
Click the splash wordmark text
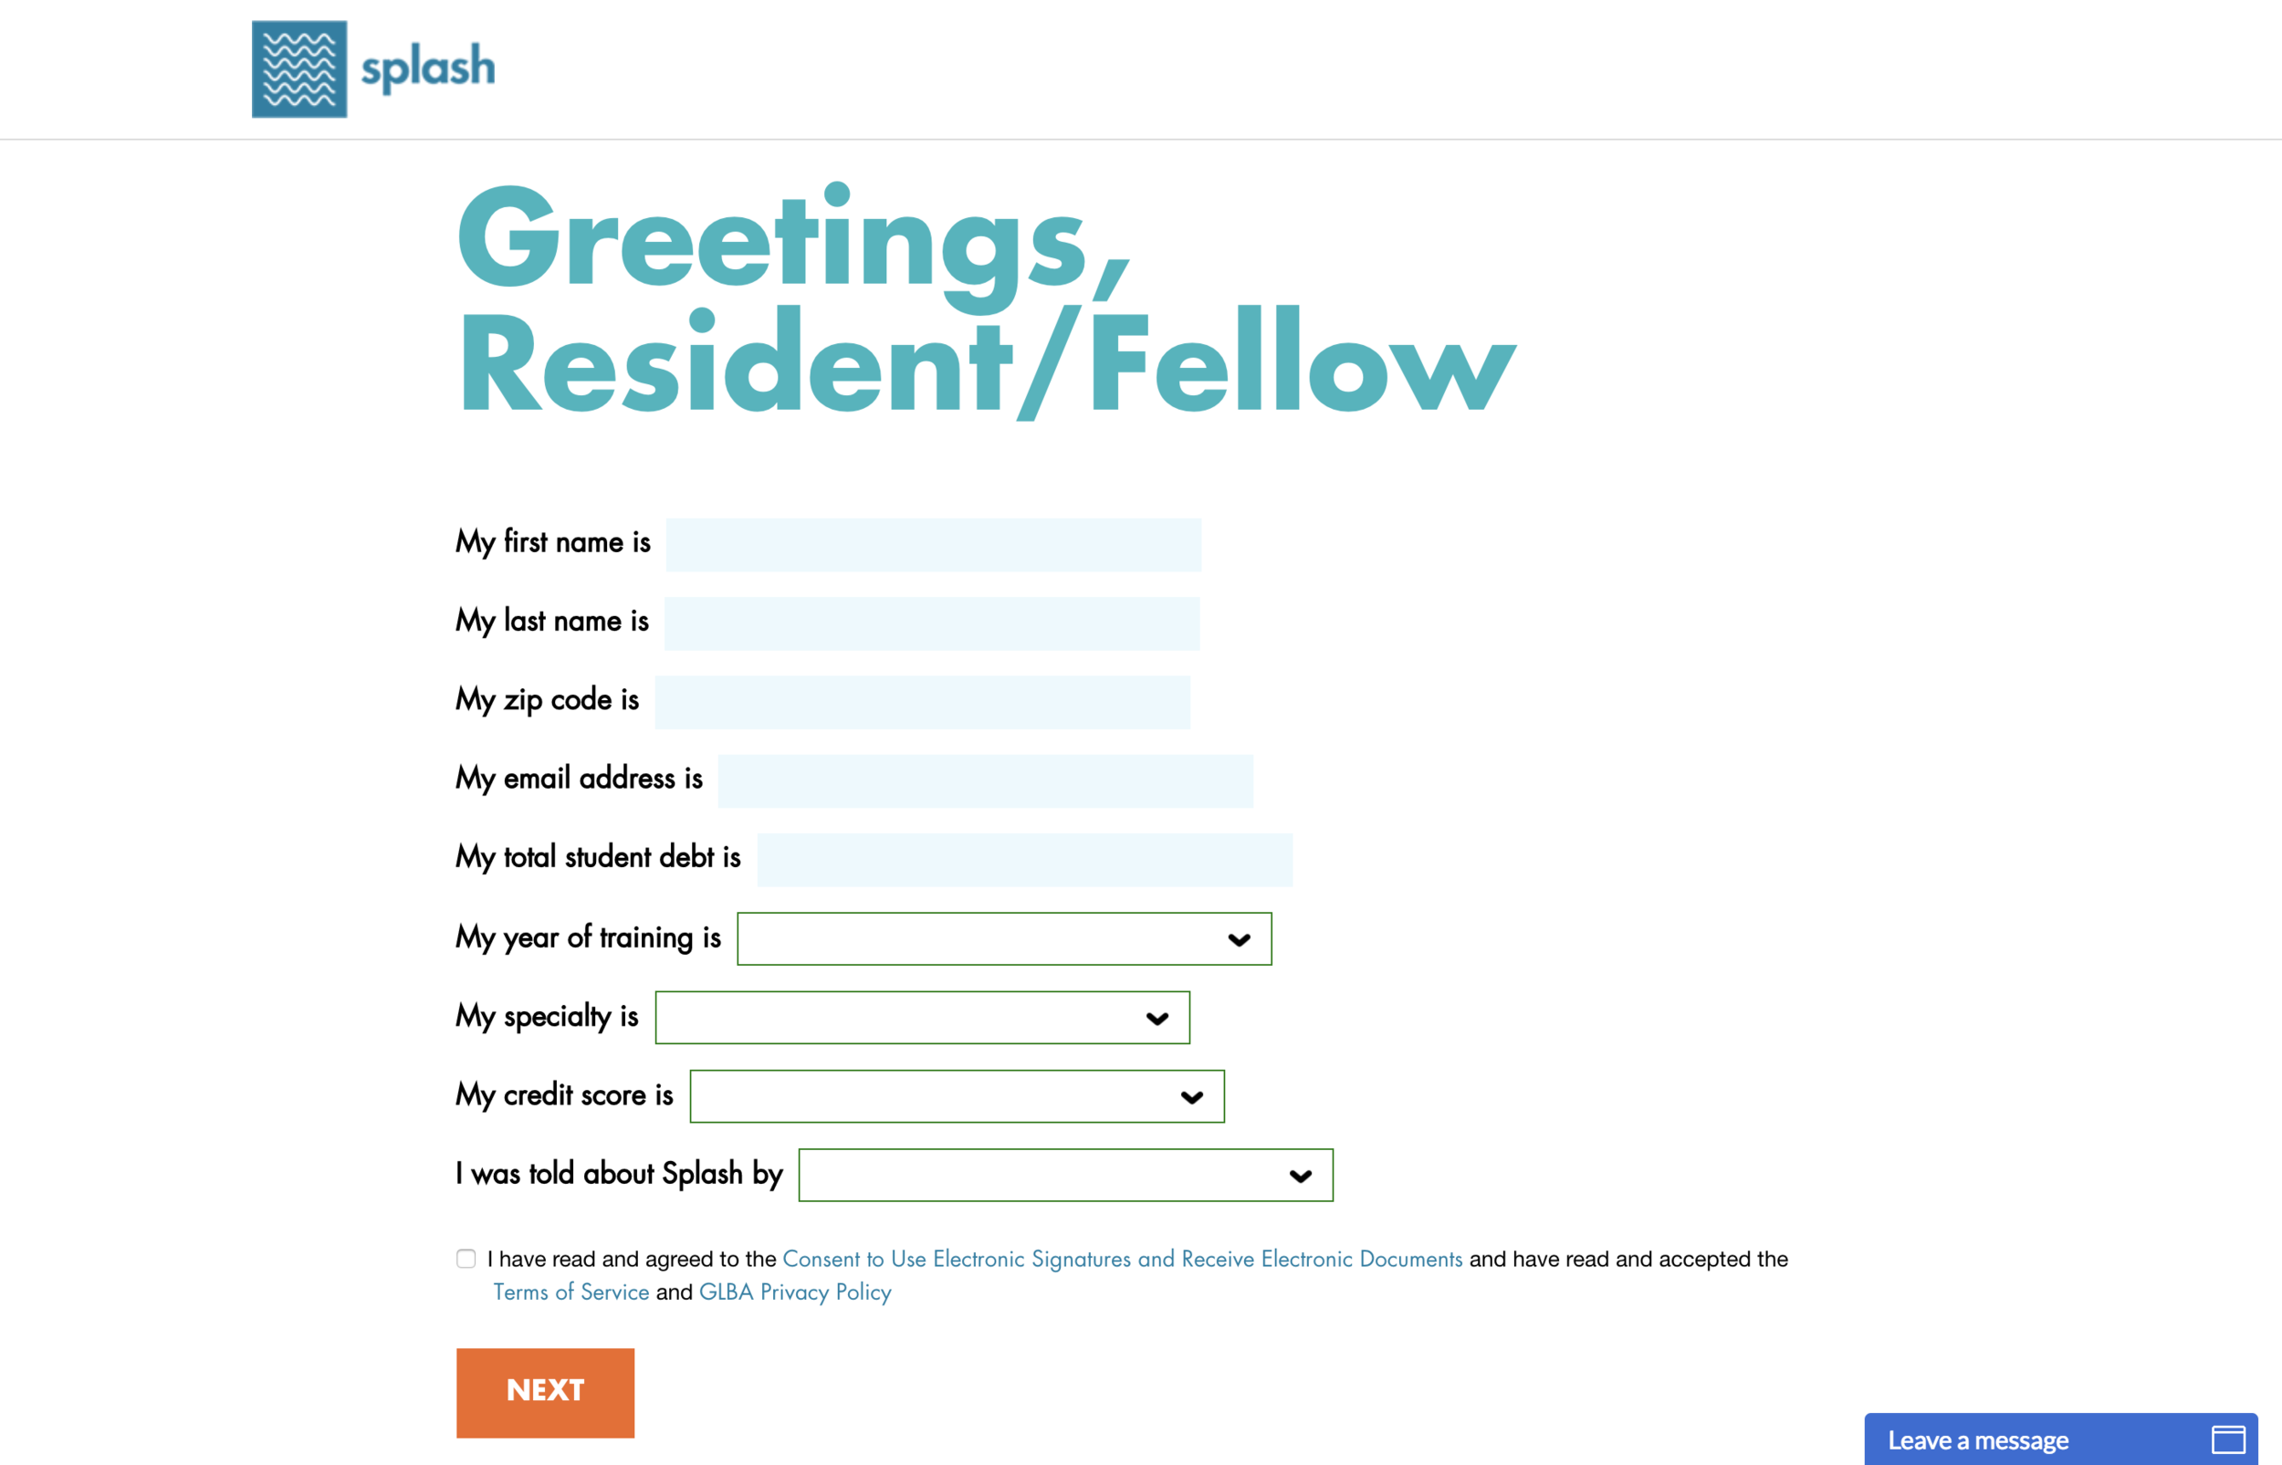pyautogui.click(x=428, y=68)
